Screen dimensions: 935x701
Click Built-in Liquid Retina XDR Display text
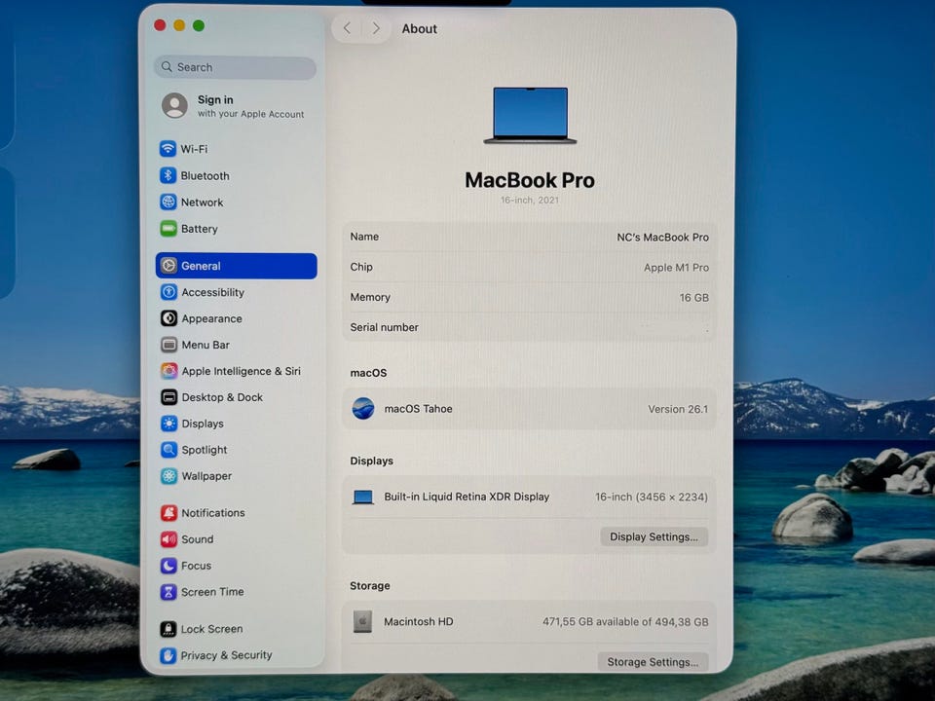(467, 497)
